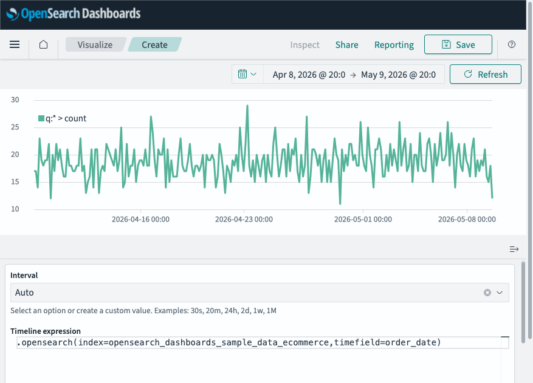Click the y-axis value 10
Viewport: 533px width, 383px height.
15,209
